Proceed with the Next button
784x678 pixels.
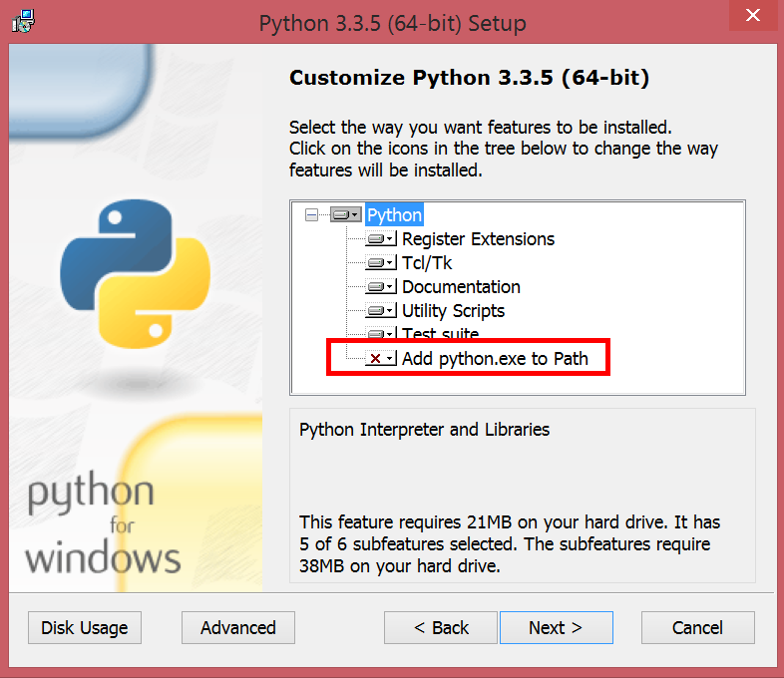pos(556,627)
